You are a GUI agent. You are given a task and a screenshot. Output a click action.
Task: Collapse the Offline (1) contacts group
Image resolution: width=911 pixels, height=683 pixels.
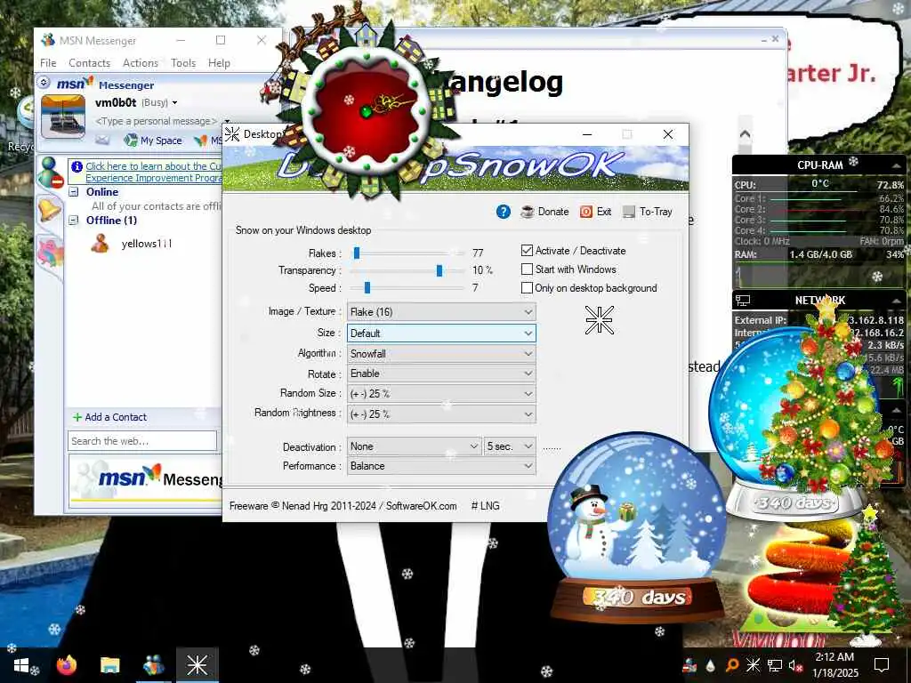point(74,221)
